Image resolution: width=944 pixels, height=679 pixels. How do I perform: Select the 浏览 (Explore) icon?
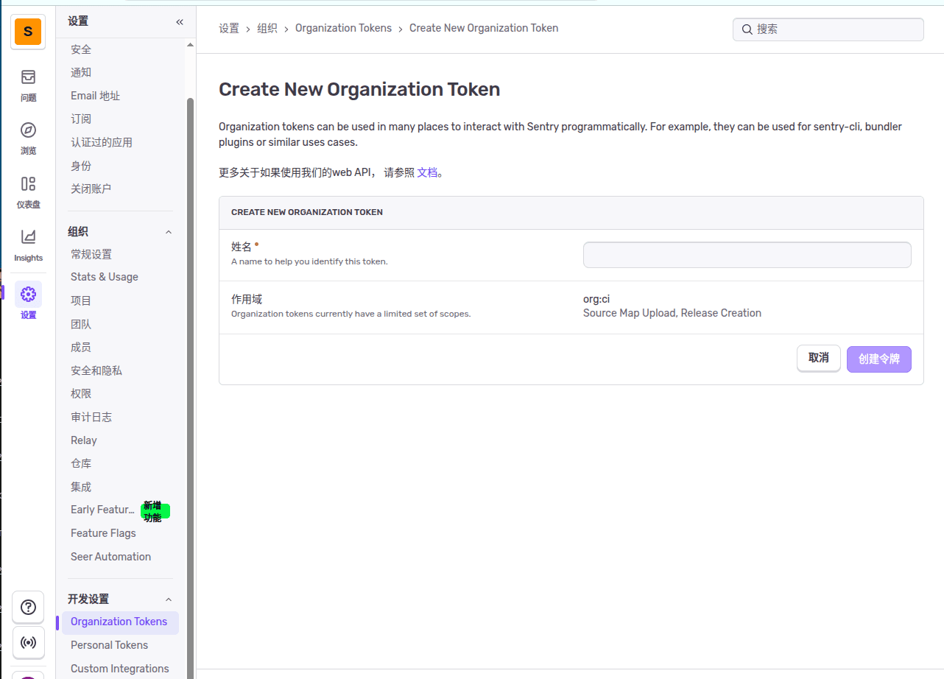tap(28, 137)
